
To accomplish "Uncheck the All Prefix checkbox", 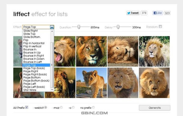I will (27, 107).
